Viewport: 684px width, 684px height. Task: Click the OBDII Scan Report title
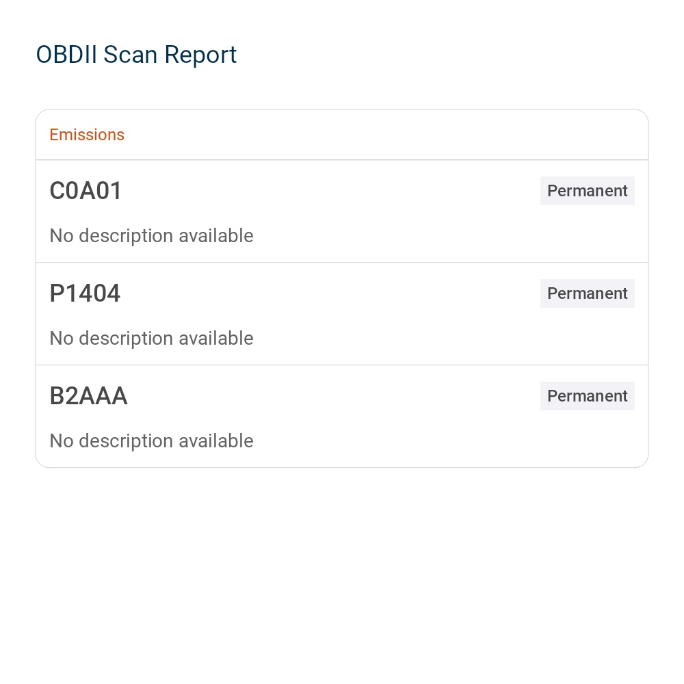[x=136, y=55]
